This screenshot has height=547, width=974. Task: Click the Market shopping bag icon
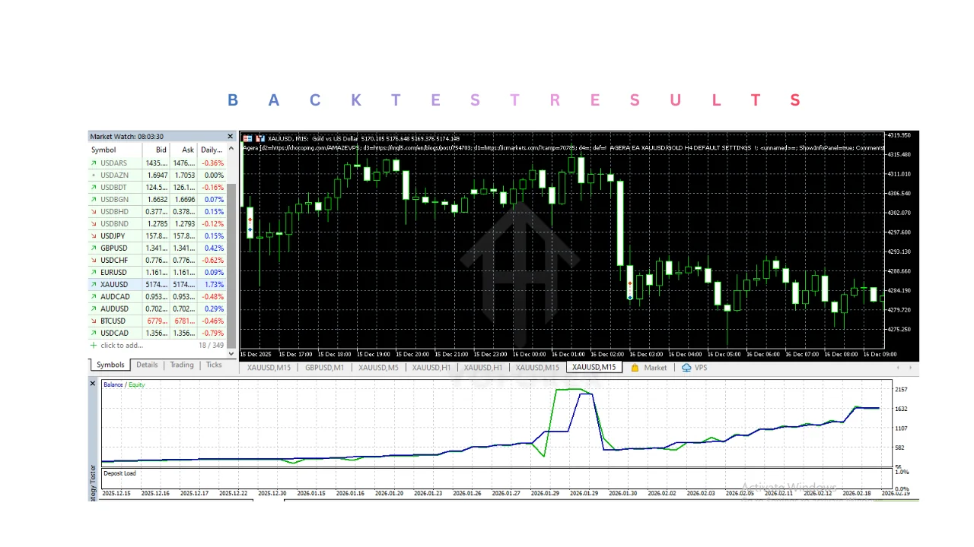point(635,368)
